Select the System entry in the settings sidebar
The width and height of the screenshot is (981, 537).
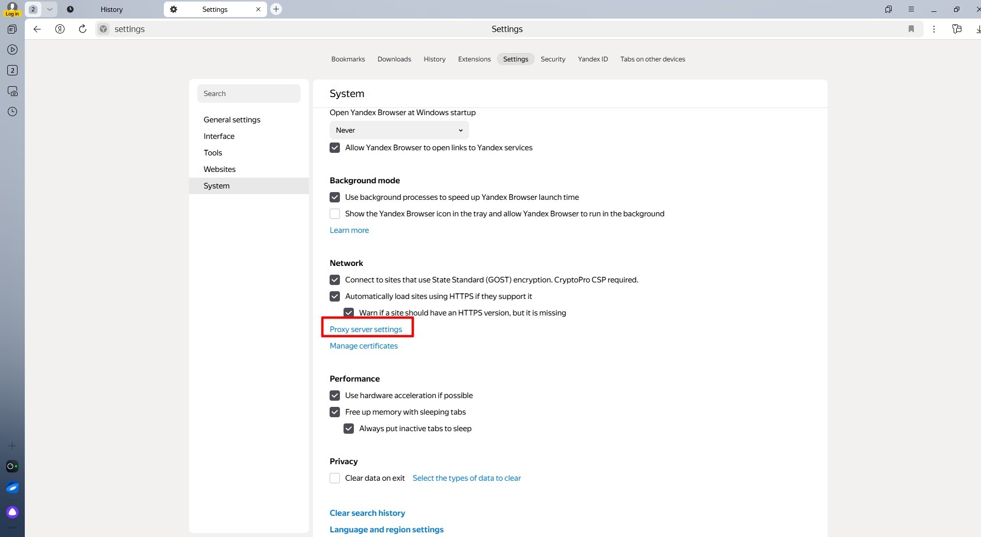(216, 185)
